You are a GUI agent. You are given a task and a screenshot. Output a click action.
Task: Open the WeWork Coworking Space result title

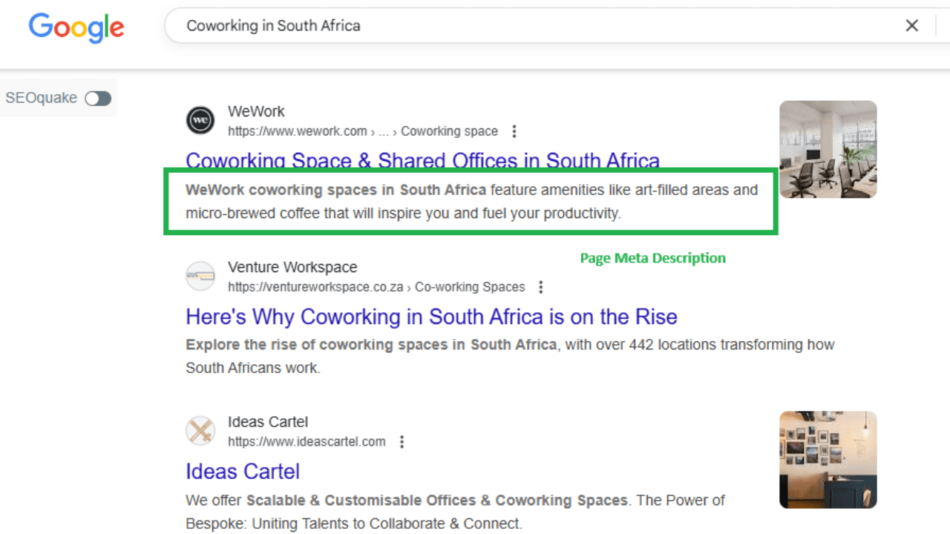[422, 161]
